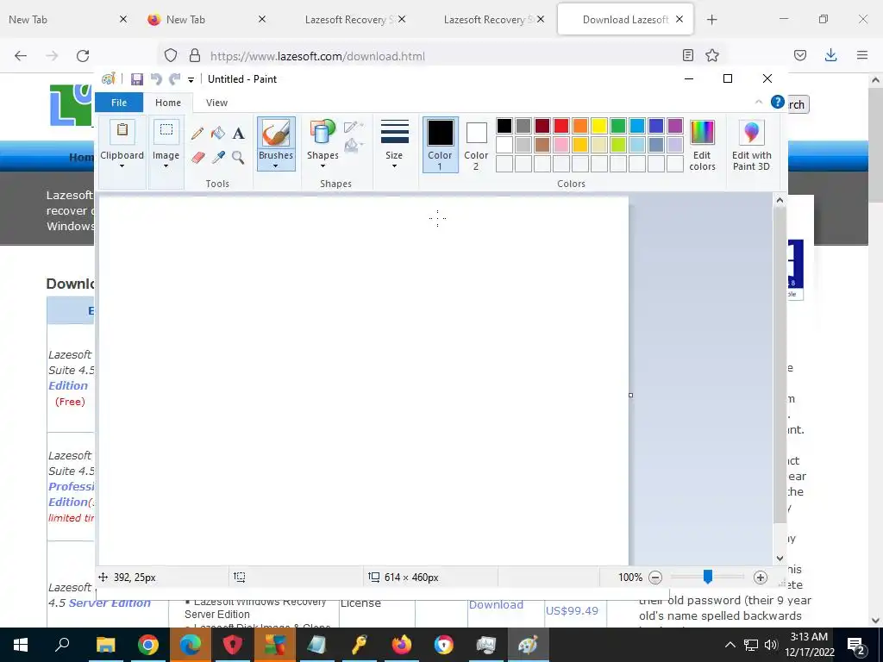Select the Fill with color bucket tool
The height and width of the screenshot is (662, 883).
tap(218, 134)
